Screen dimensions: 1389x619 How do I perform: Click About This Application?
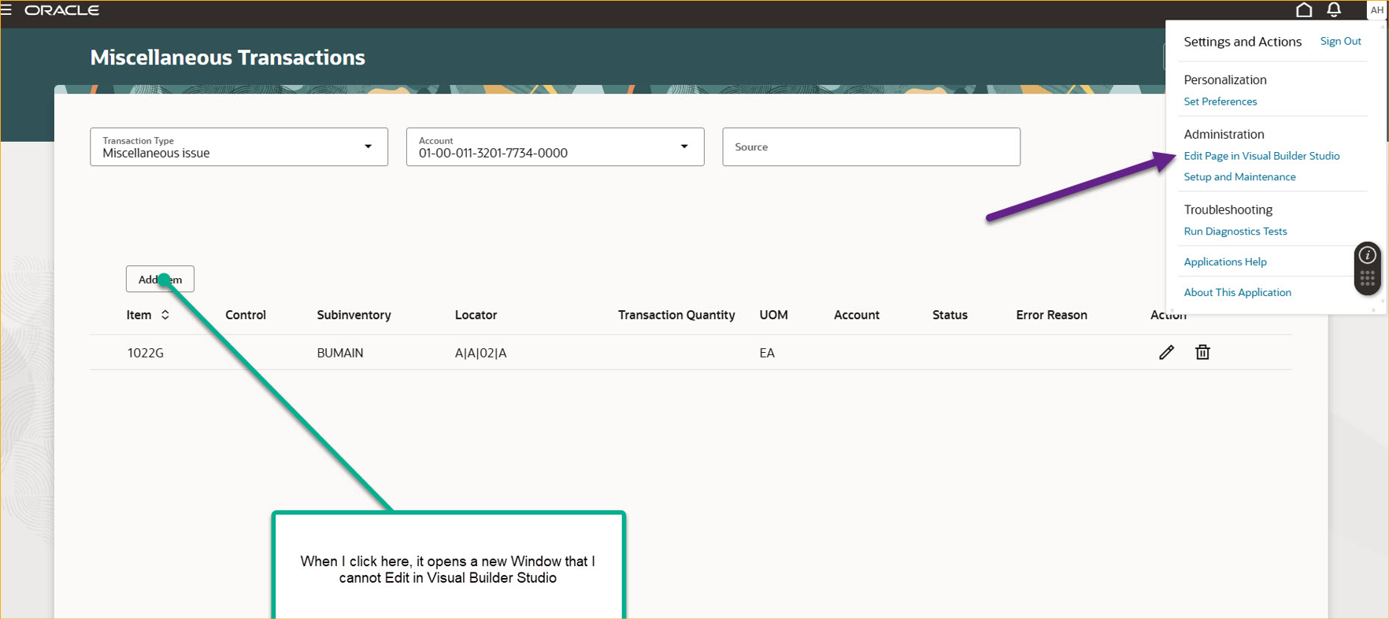[x=1237, y=293]
